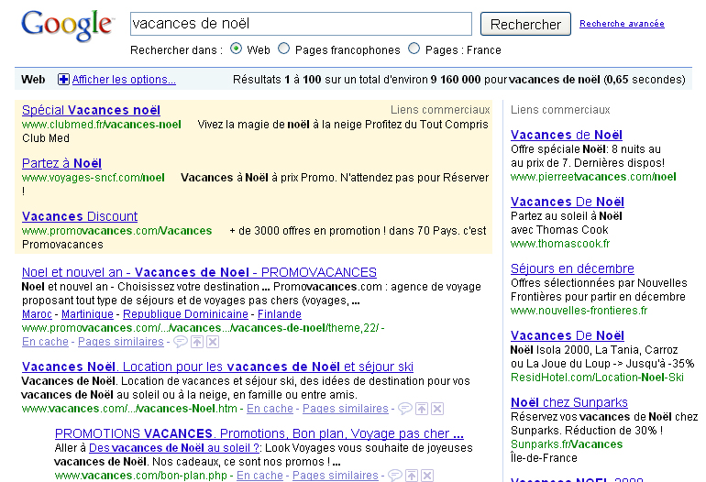Open sidebar ad 'Vacances De Noël' by Thomas Cook
706x482 pixels.
point(568,203)
